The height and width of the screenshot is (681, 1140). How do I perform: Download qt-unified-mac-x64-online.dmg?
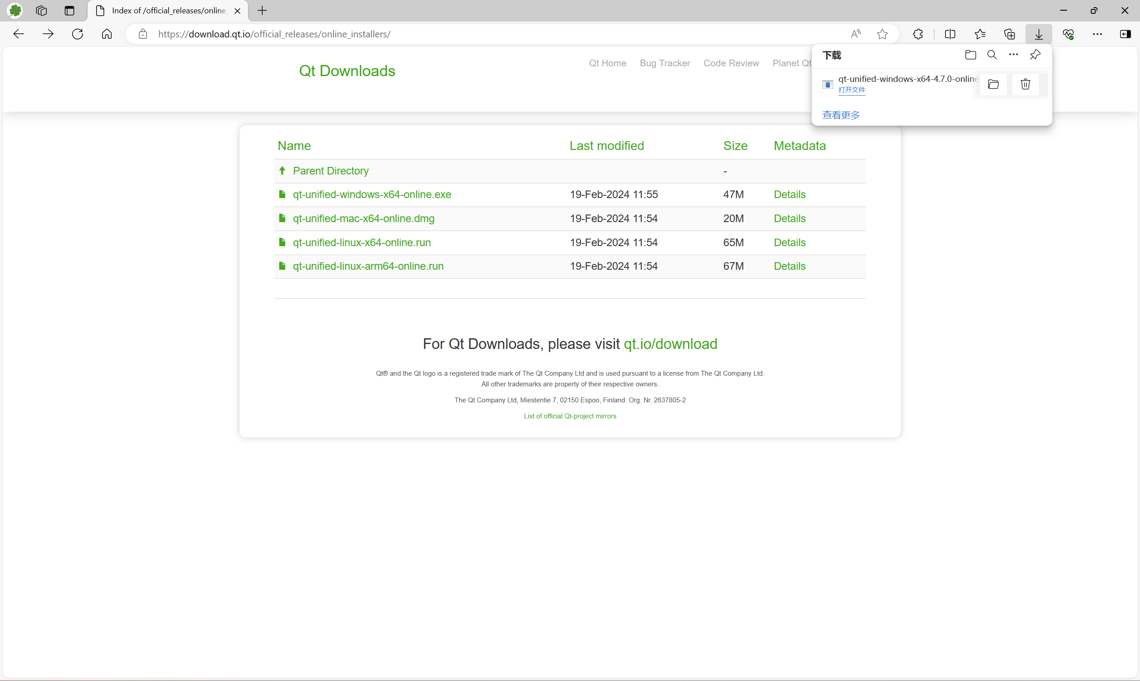pyautogui.click(x=364, y=219)
